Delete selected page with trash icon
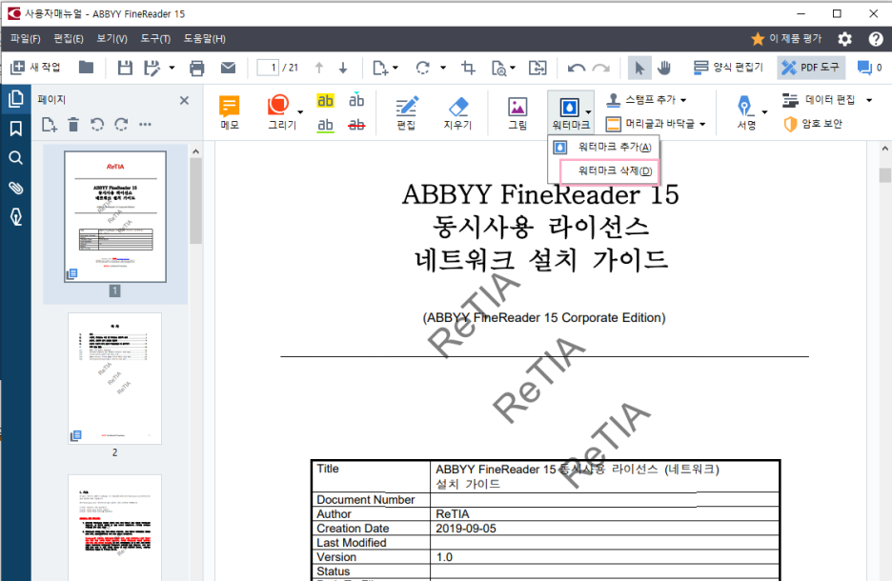The height and width of the screenshot is (581, 892). pos(73,125)
